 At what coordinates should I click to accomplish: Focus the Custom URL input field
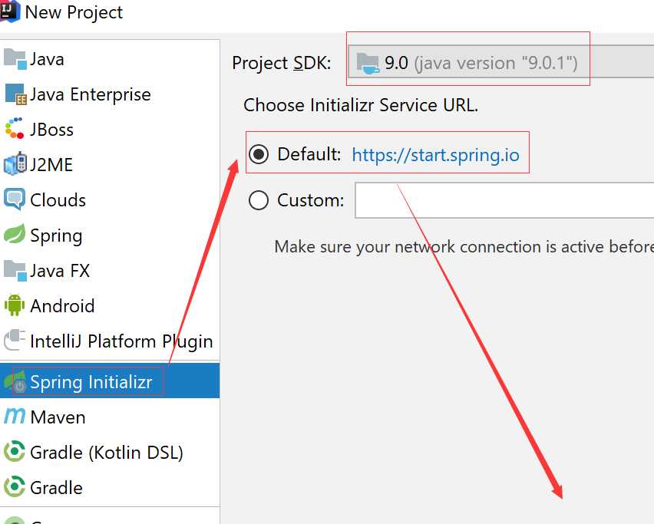coord(504,200)
